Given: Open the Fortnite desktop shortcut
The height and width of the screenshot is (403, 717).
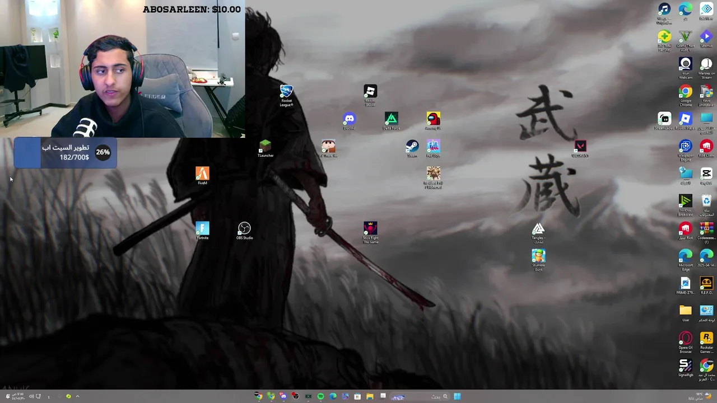Looking at the screenshot, I should tap(202, 230).
